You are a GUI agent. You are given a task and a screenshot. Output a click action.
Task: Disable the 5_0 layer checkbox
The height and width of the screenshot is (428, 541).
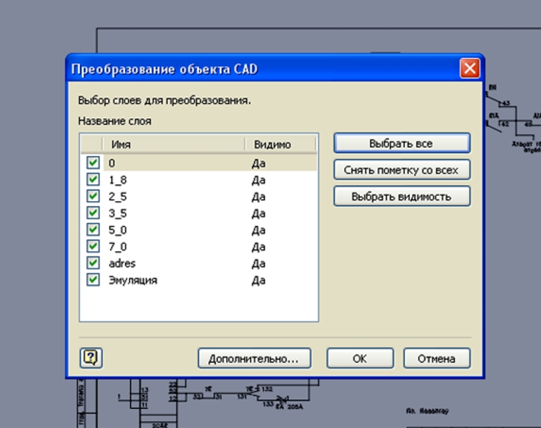tap(93, 230)
